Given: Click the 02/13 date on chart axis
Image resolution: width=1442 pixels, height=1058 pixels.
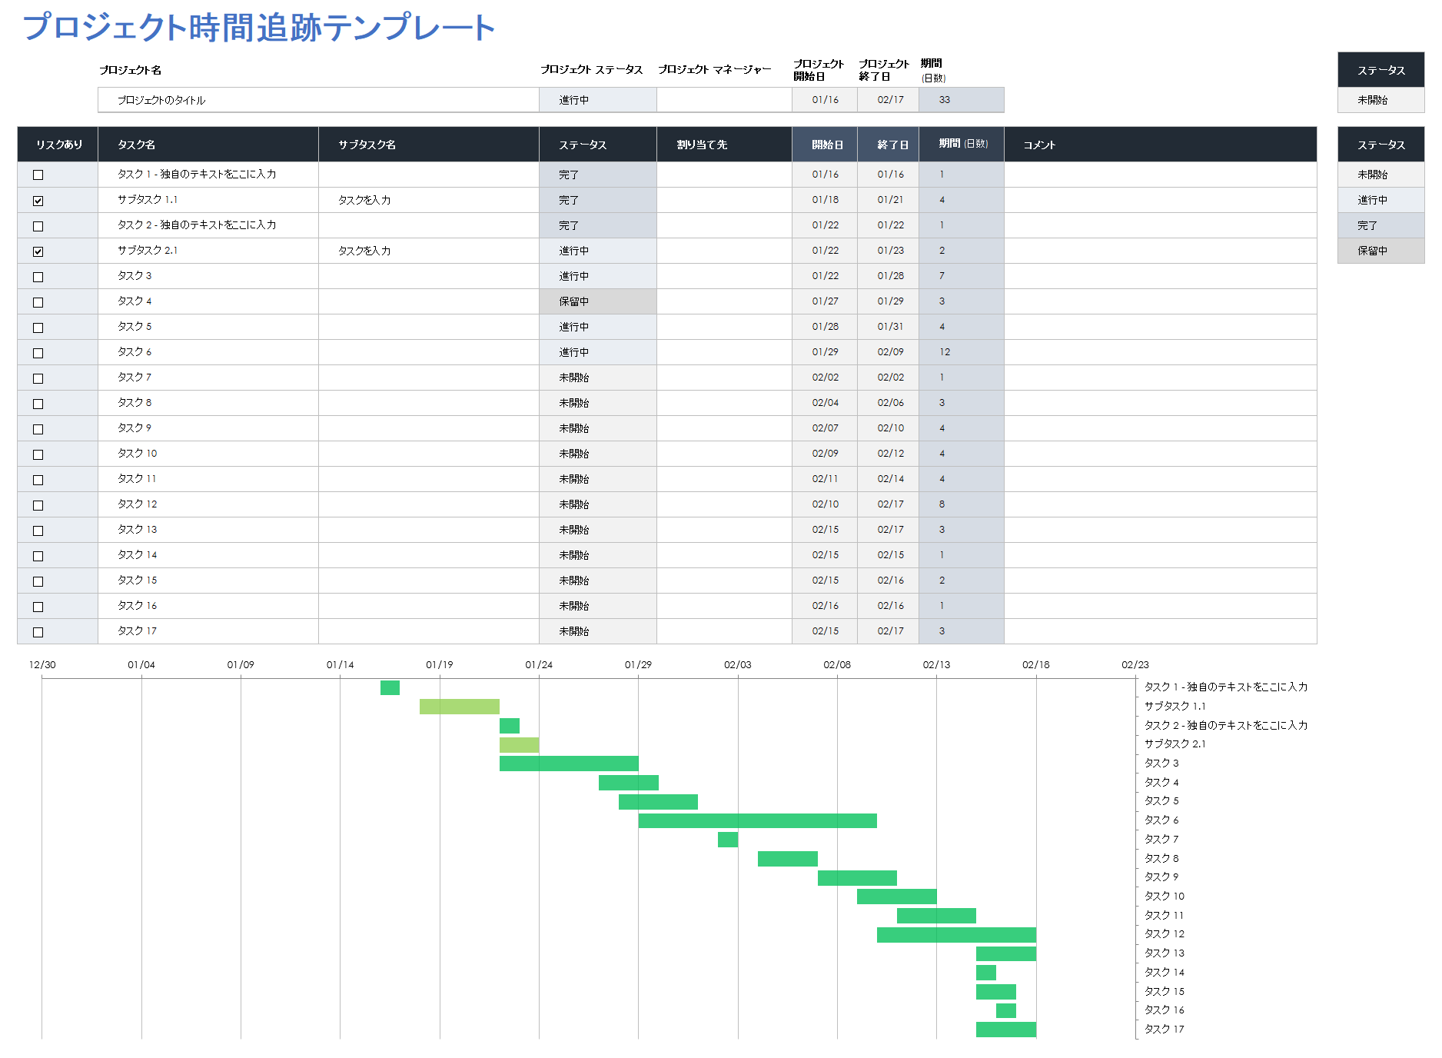Looking at the screenshot, I should [936, 664].
